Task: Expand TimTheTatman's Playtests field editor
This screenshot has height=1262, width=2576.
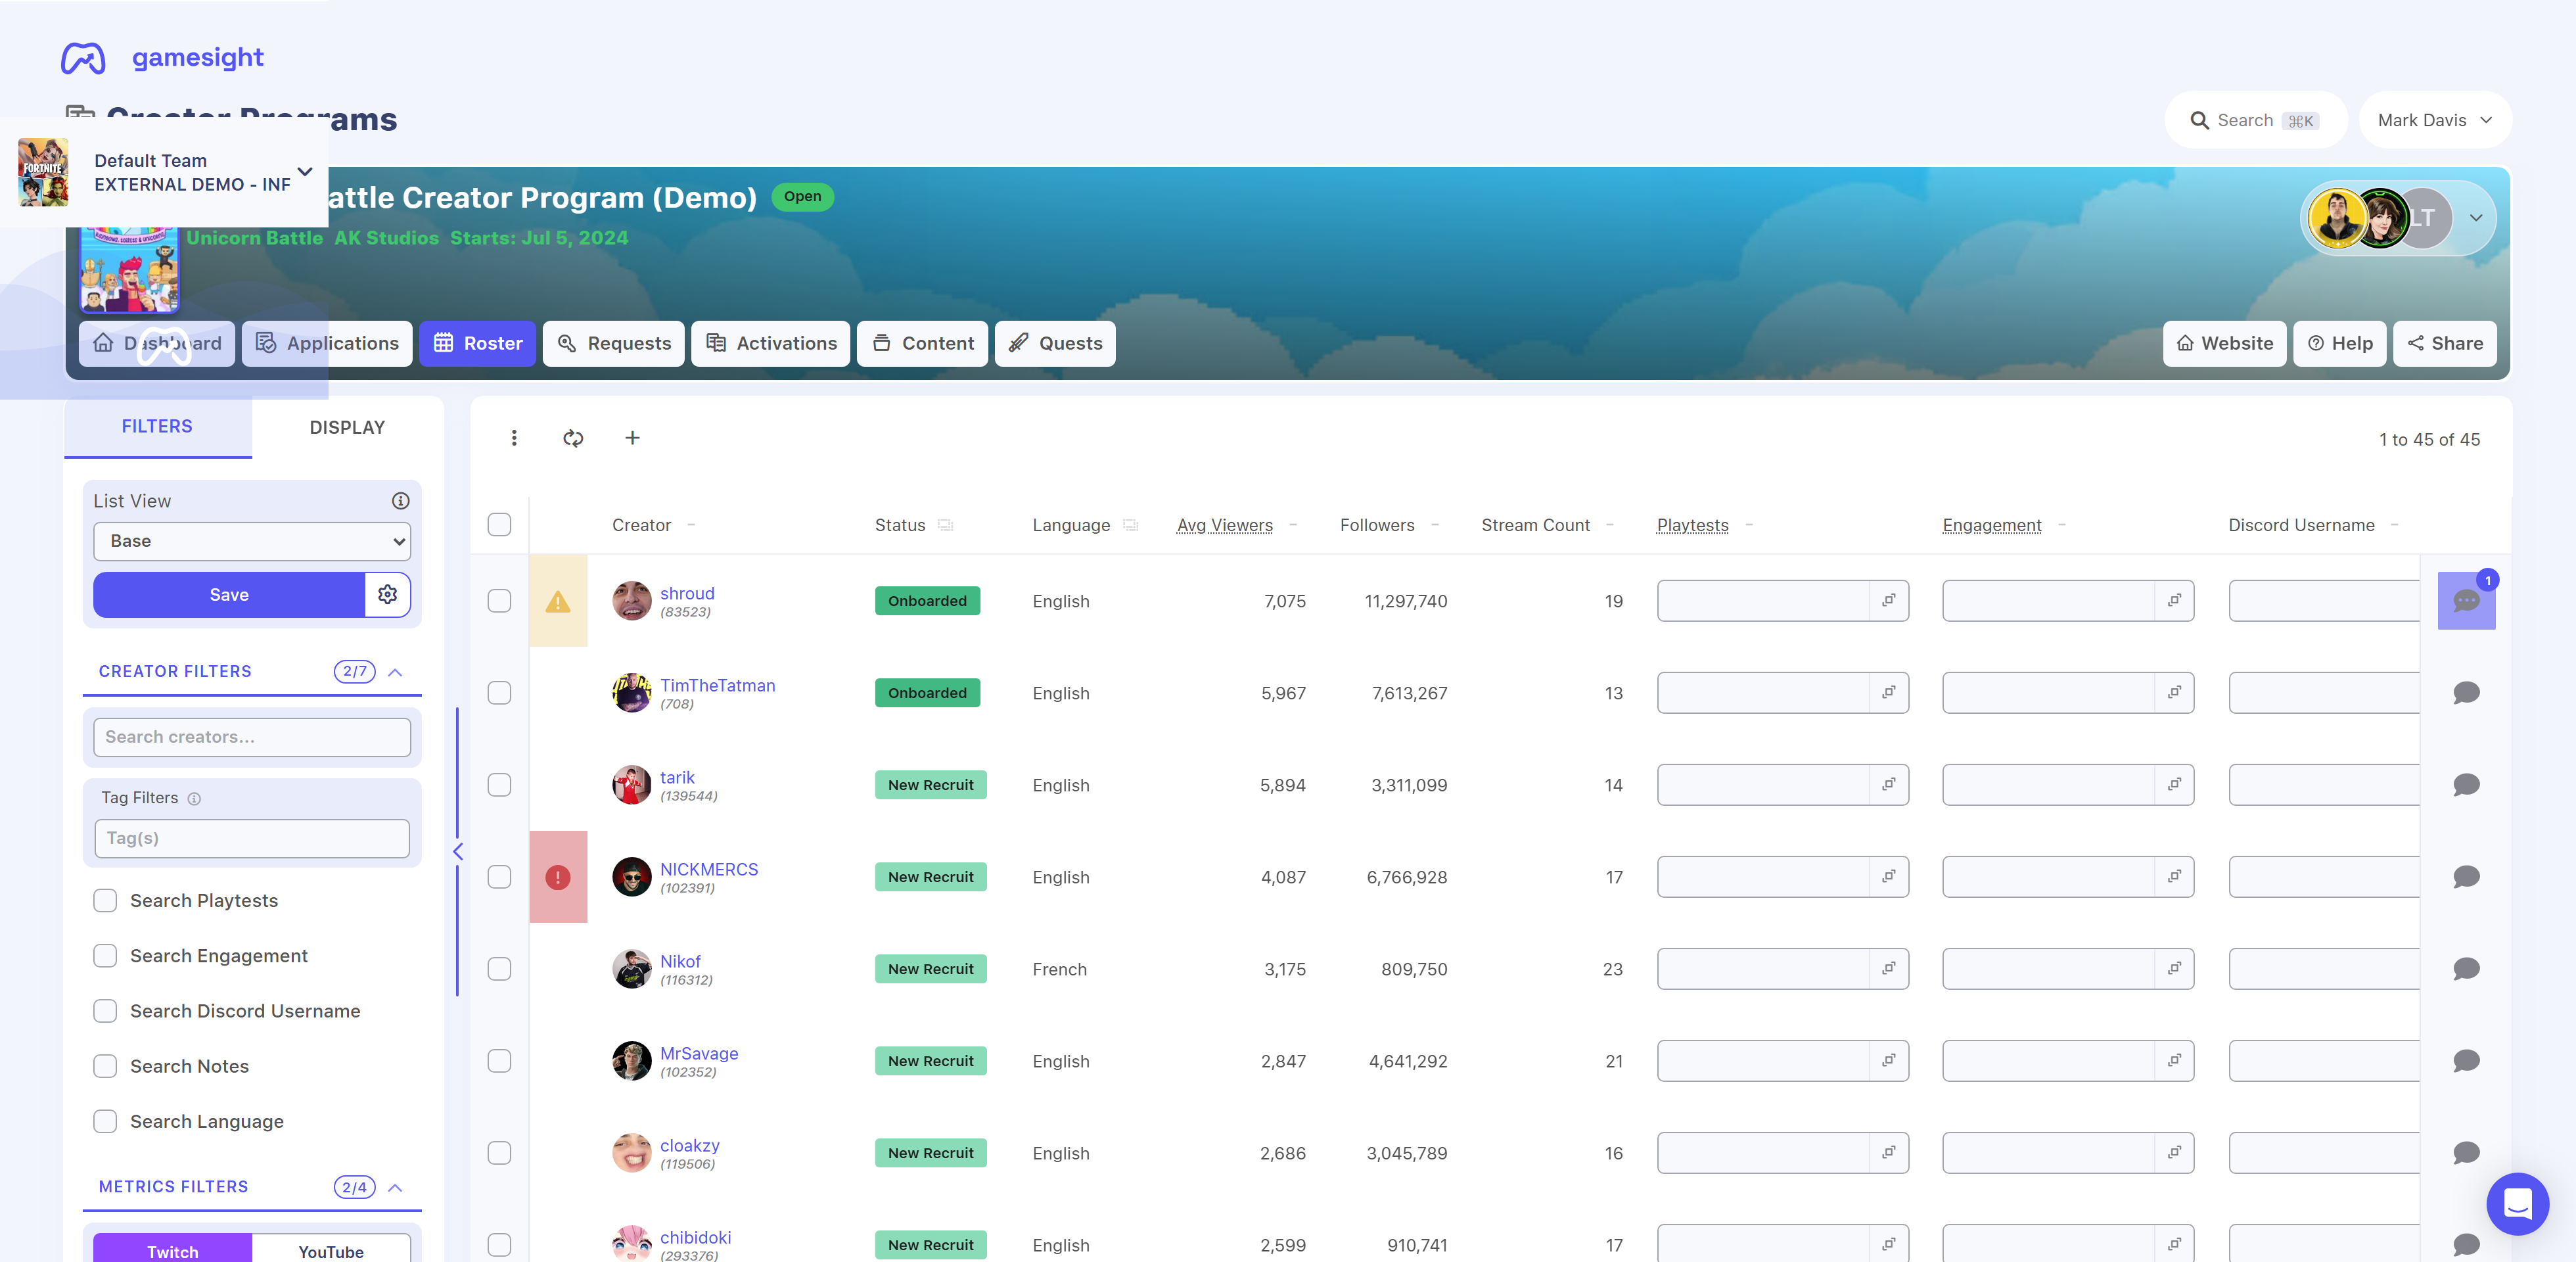Action: click(1889, 692)
